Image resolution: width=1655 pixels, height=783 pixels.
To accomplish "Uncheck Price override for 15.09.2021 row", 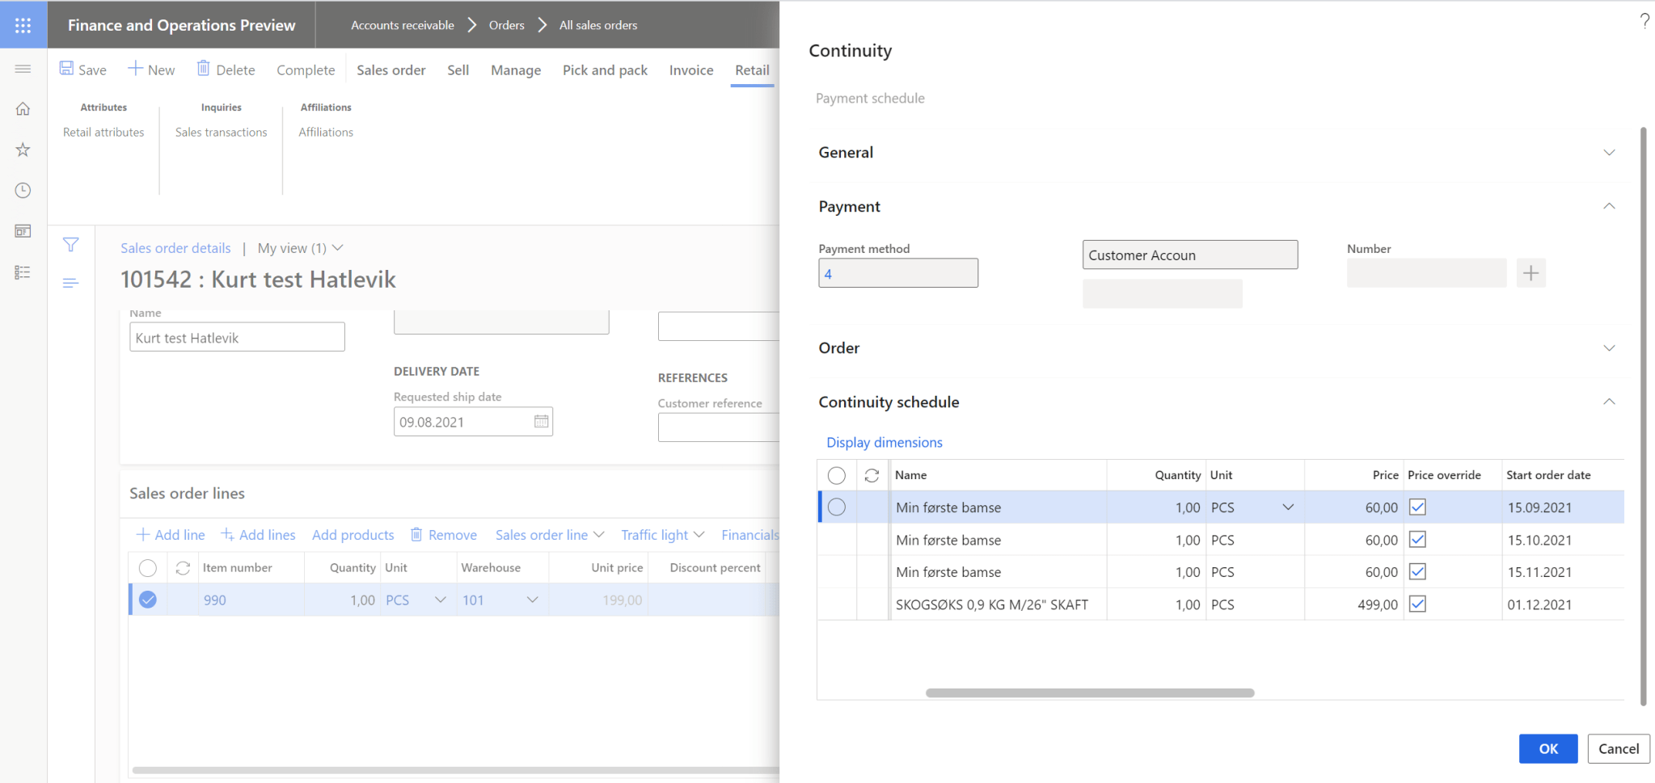I will (1417, 507).
